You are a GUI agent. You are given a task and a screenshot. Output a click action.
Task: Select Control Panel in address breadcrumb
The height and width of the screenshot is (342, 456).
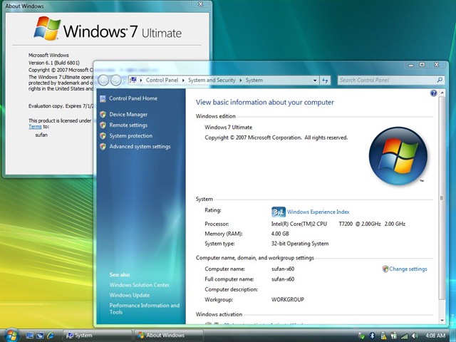coord(162,81)
